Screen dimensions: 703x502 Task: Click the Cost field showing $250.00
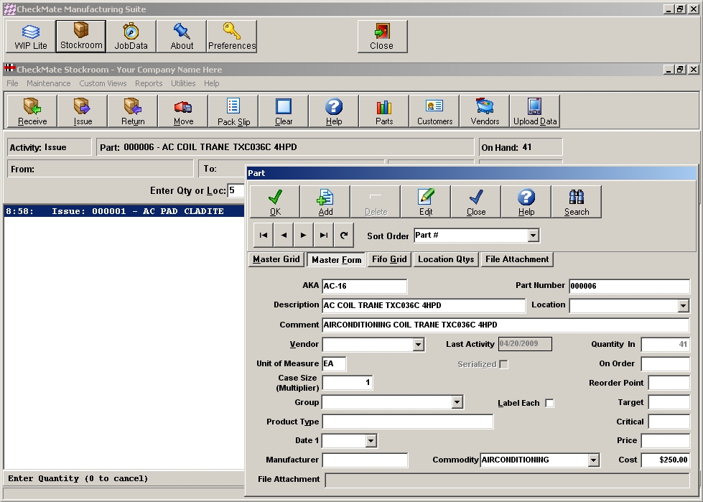666,460
